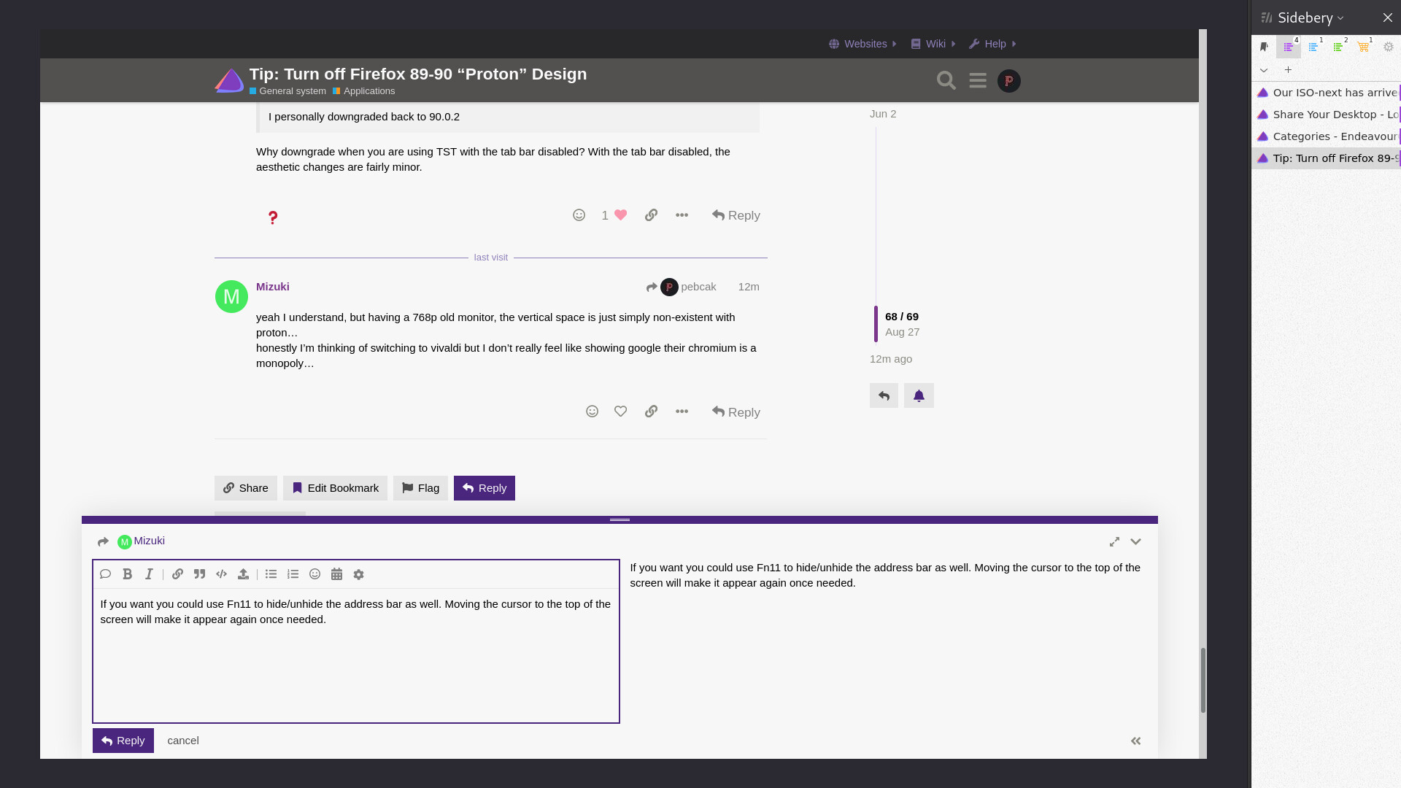Open Sidebery settings via the gear icon
The width and height of the screenshot is (1401, 788).
[x=1389, y=47]
